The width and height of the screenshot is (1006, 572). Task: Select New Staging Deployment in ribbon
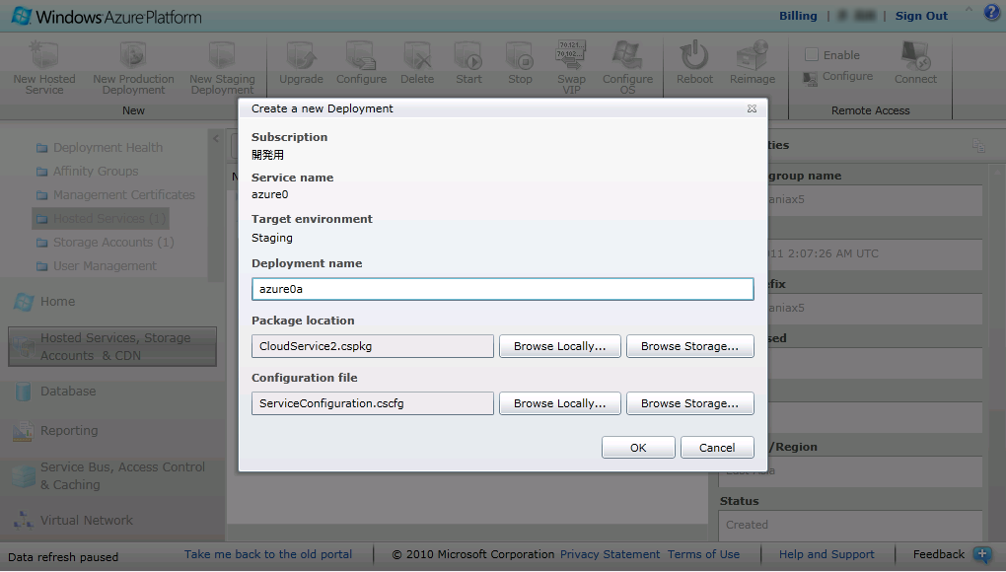pos(222,67)
